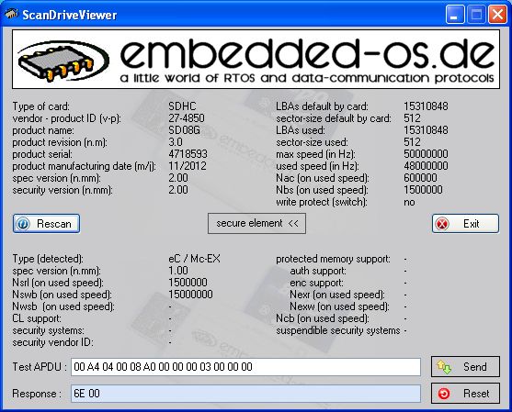Click the Response output field
Viewport: 512px width, 412px height.
tap(245, 394)
